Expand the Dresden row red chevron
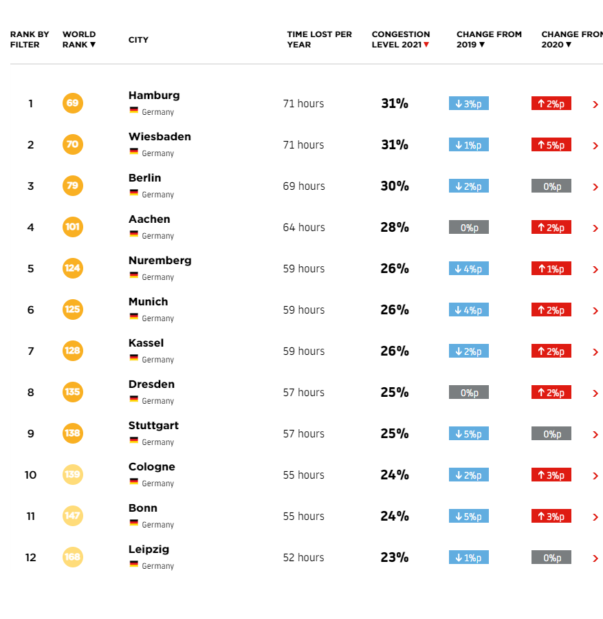 pyautogui.click(x=595, y=393)
